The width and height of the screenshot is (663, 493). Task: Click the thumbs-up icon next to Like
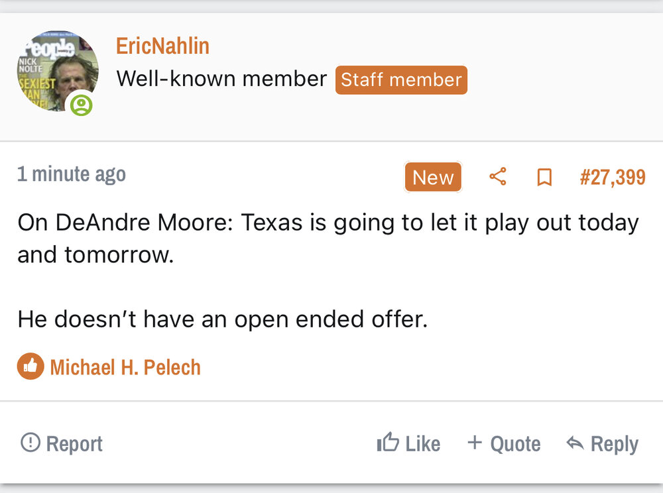(x=388, y=443)
